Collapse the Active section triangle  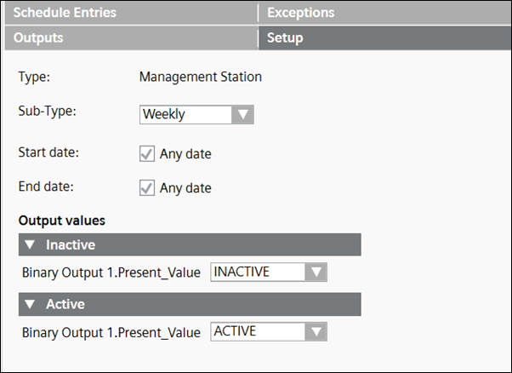(31, 304)
